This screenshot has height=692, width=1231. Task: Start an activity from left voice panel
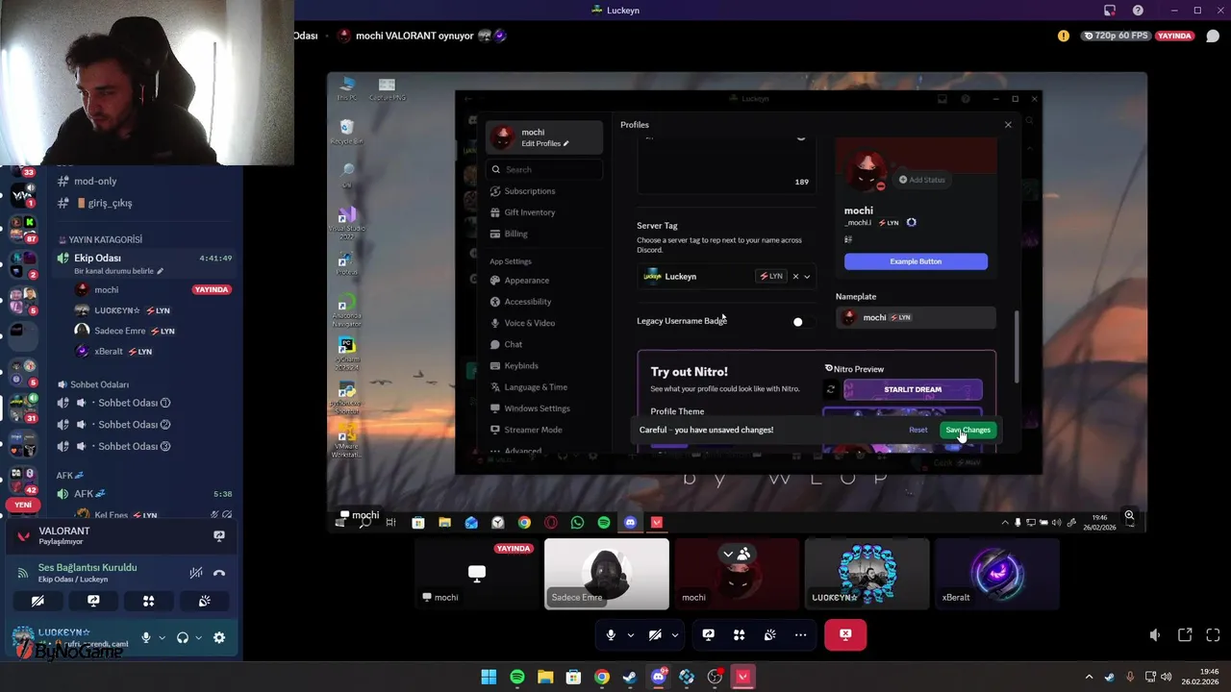[148, 601]
